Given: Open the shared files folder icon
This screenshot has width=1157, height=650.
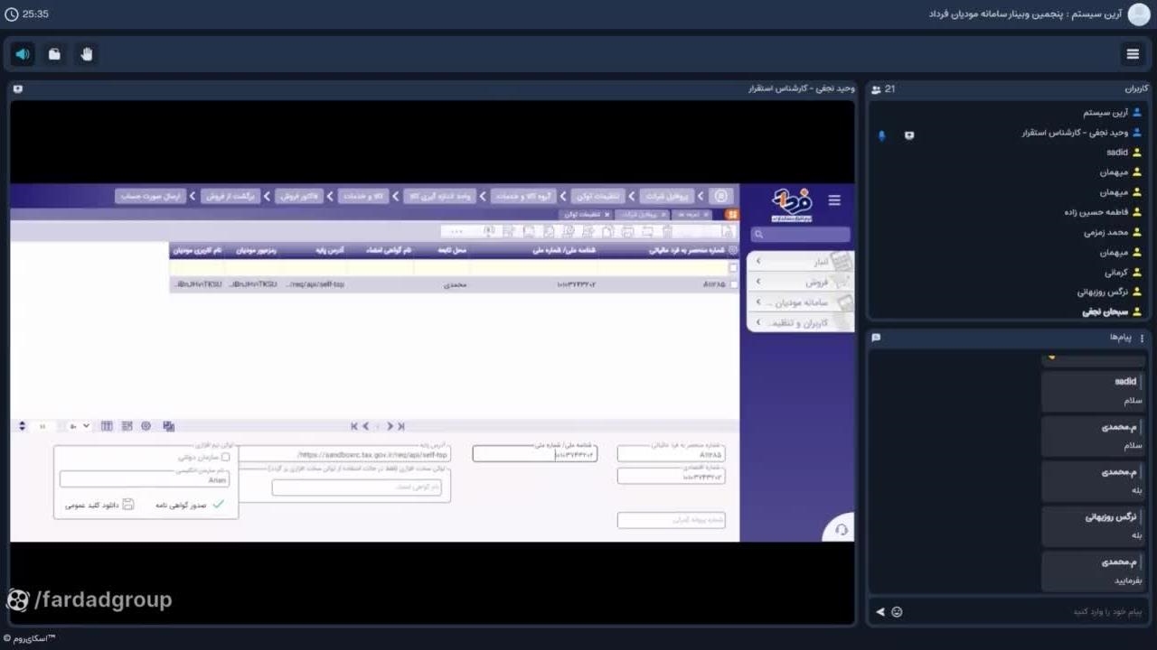Looking at the screenshot, I should click(x=54, y=54).
